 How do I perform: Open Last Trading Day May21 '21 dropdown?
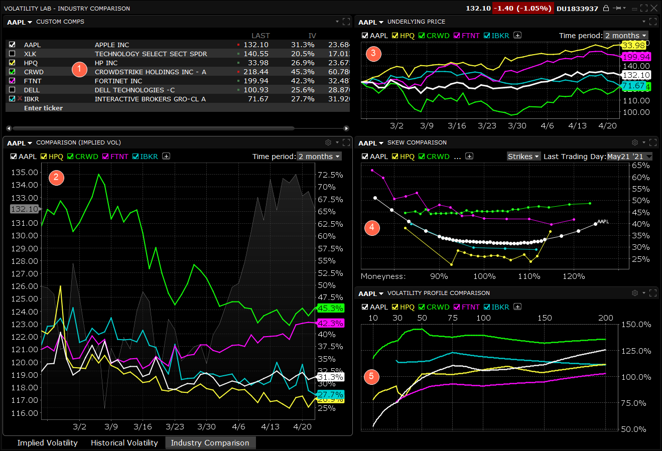(629, 157)
